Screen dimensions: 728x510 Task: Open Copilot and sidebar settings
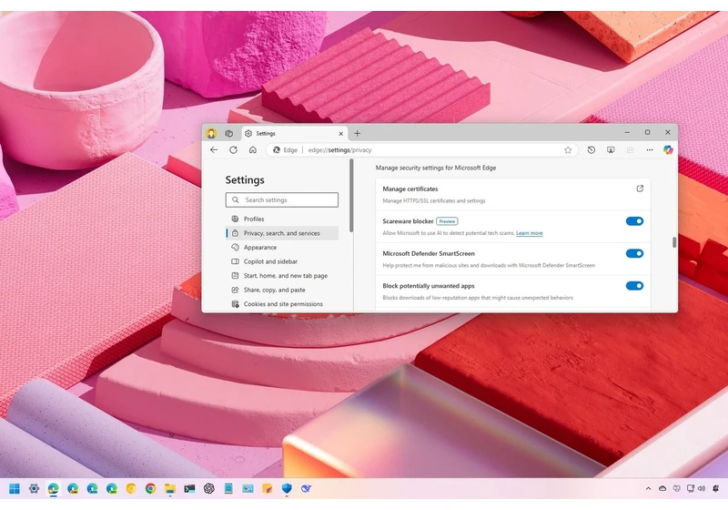coord(282,261)
